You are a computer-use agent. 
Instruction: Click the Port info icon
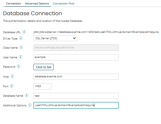(x=12, y=86)
